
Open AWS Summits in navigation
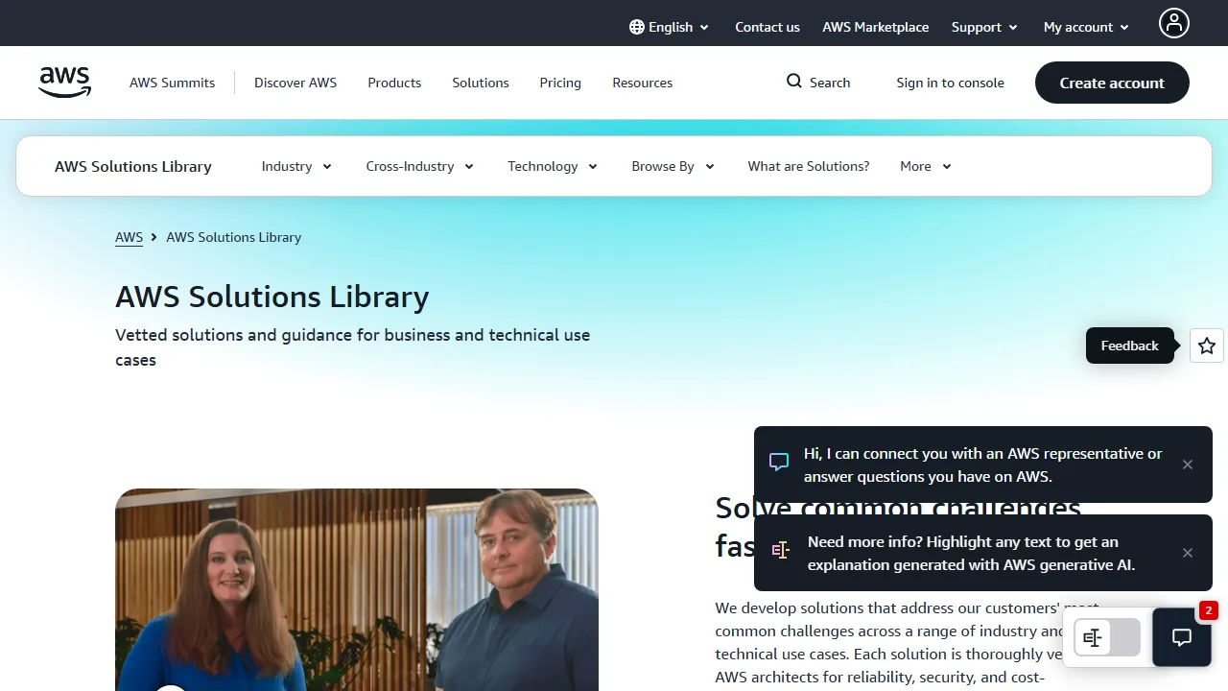click(173, 83)
